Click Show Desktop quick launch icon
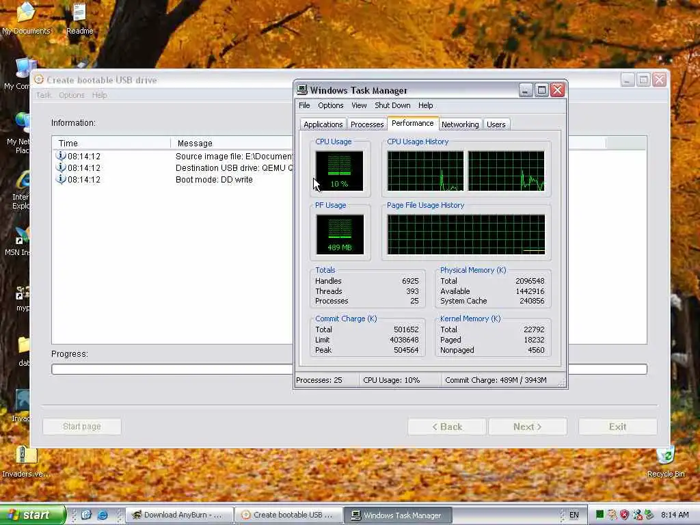The height and width of the screenshot is (525, 700). tap(86, 515)
